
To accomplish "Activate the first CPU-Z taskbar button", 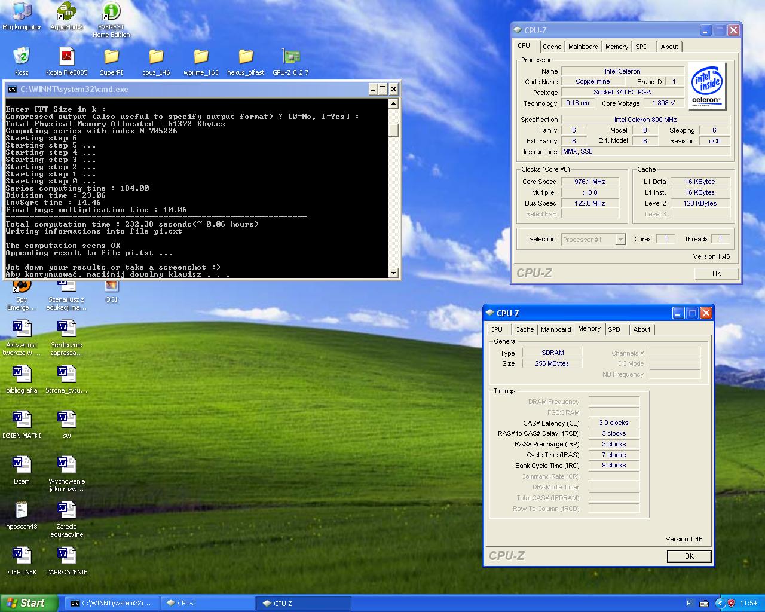I will pyautogui.click(x=207, y=604).
